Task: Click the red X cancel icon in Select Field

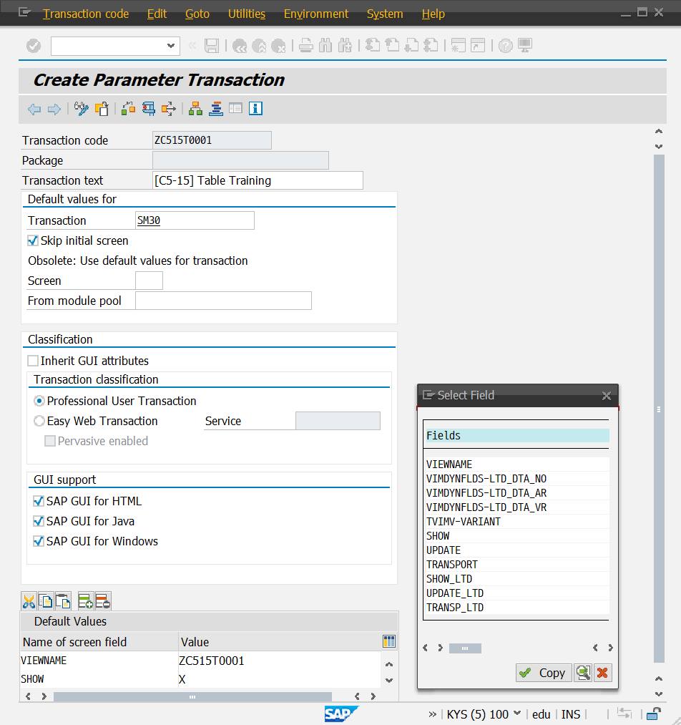Action: [602, 673]
